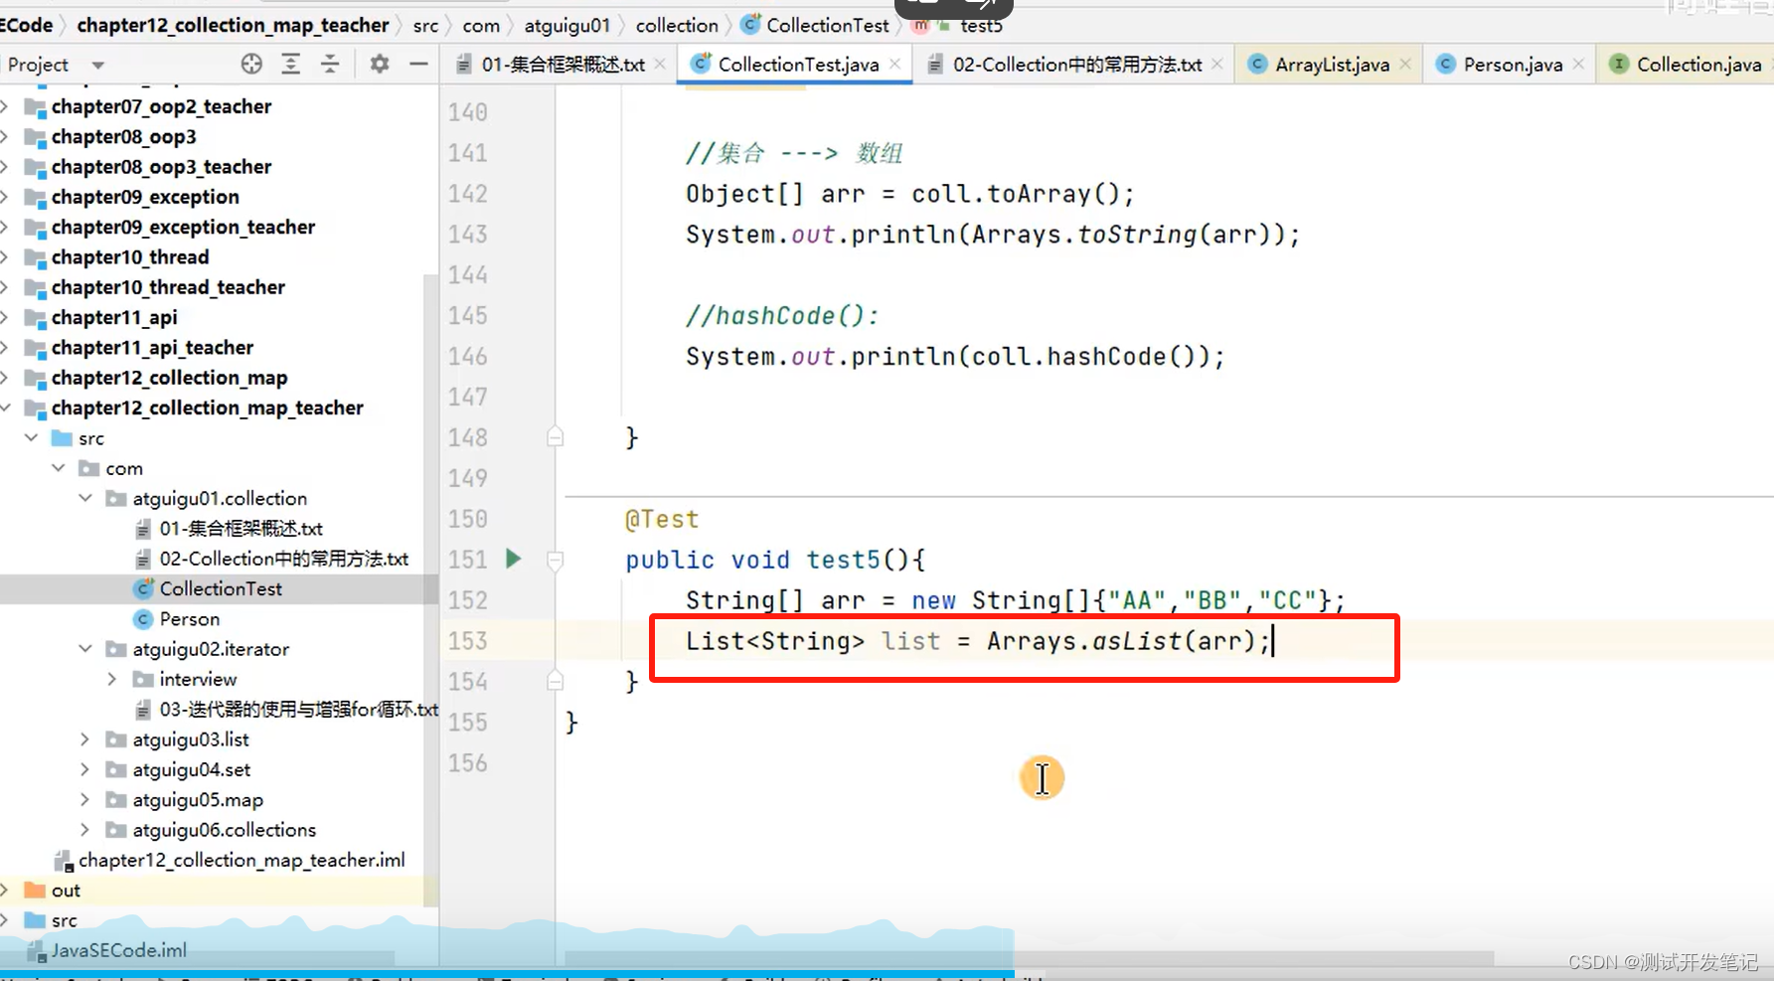Collapse the src folder under chapter12 teacher
Image resolution: width=1774 pixels, height=981 pixels.
click(x=32, y=437)
